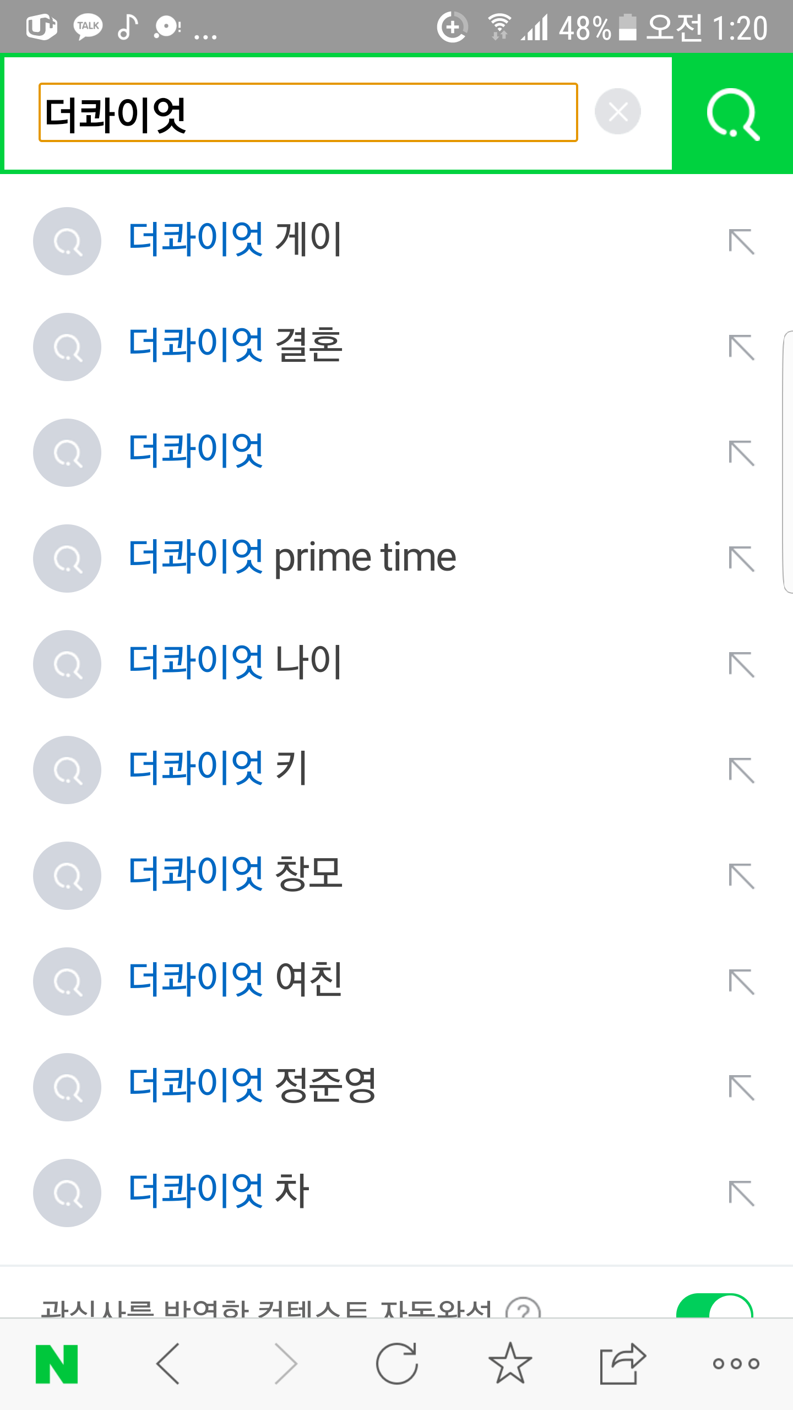793x1410 pixels.
Task: Bookmark page using the star icon
Action: [x=510, y=1364]
